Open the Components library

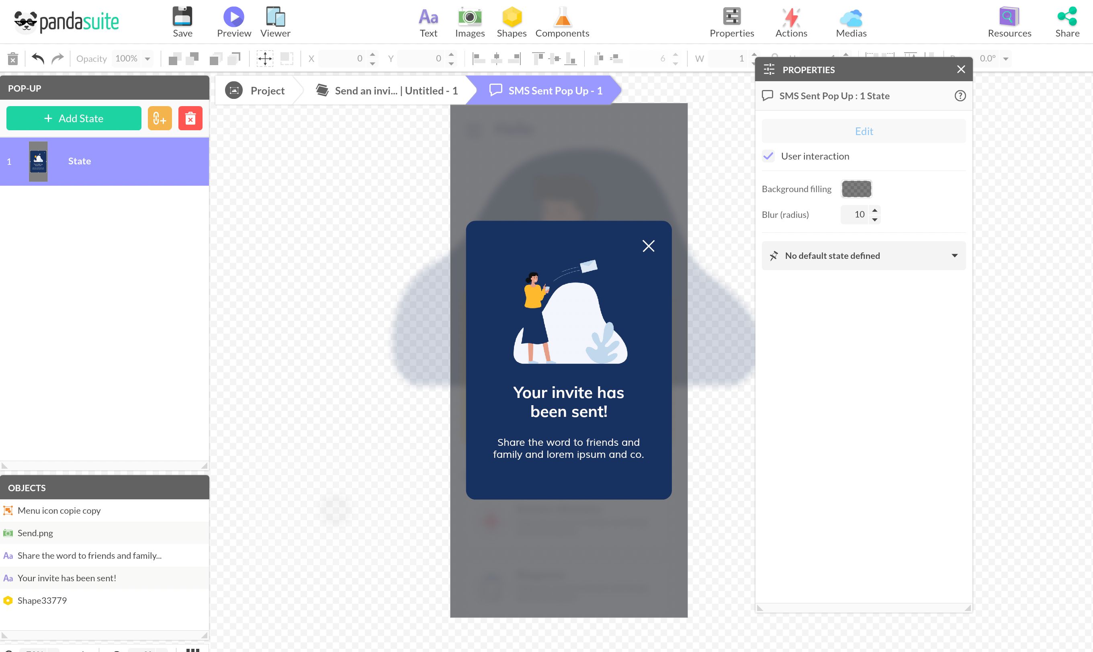(x=562, y=21)
